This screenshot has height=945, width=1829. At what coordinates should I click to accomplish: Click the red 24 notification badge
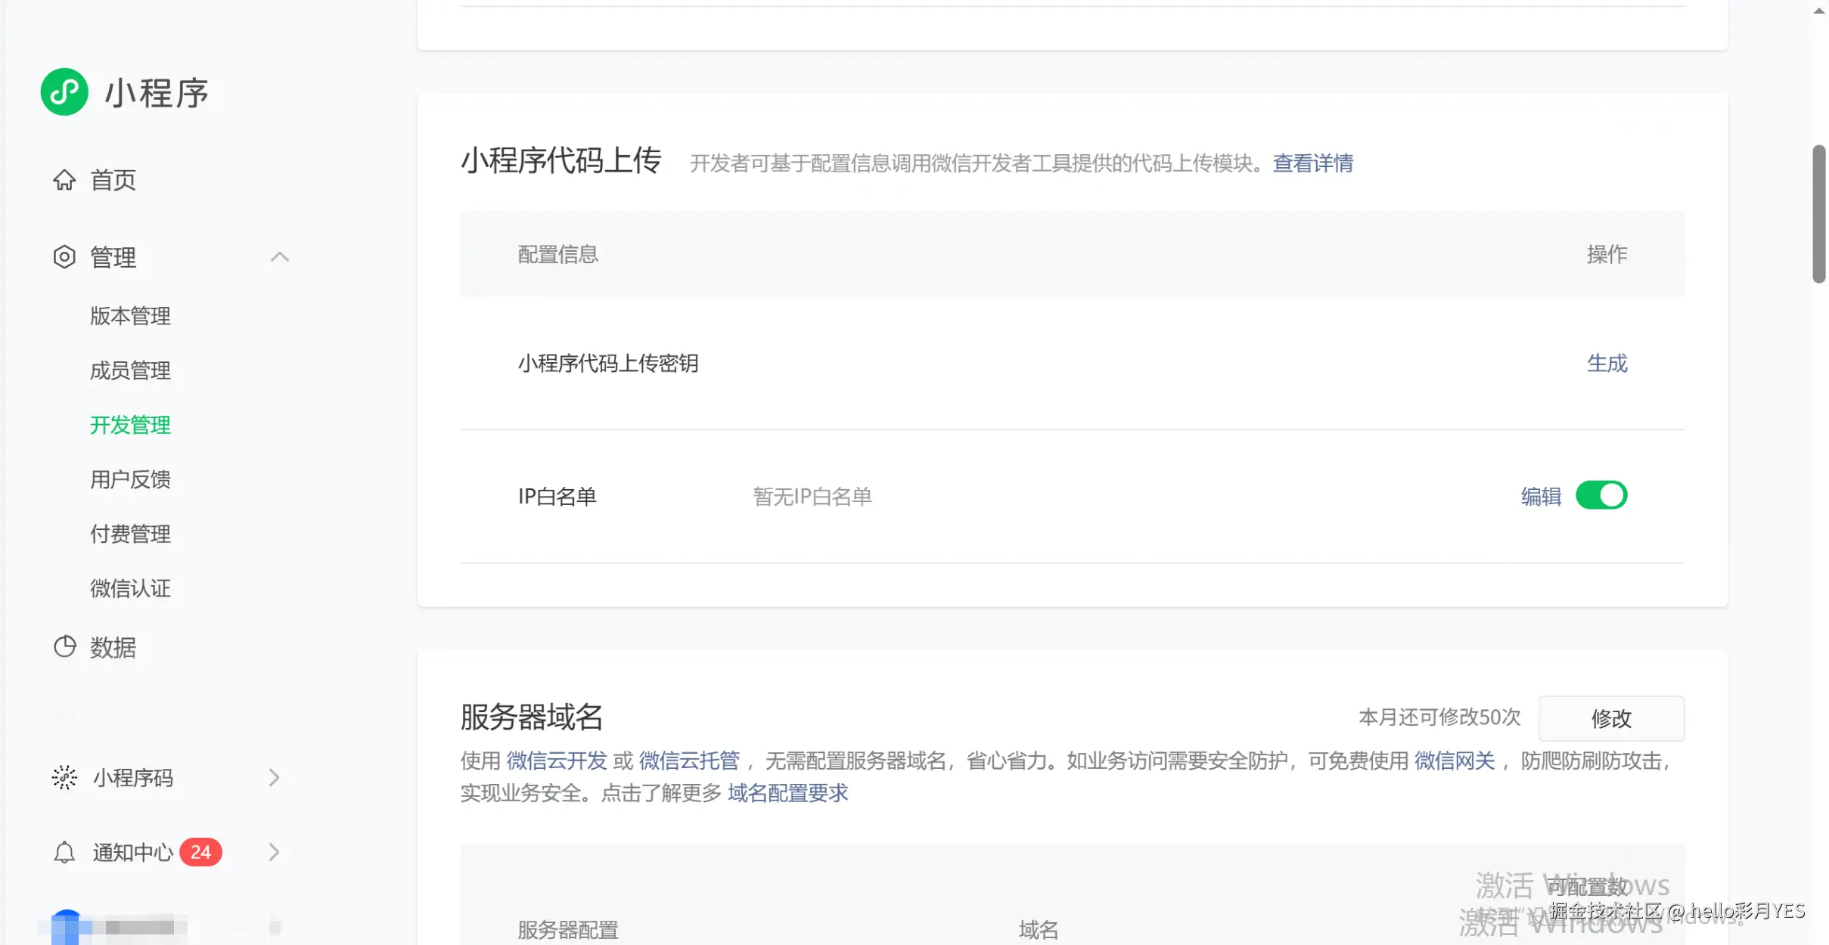click(200, 851)
